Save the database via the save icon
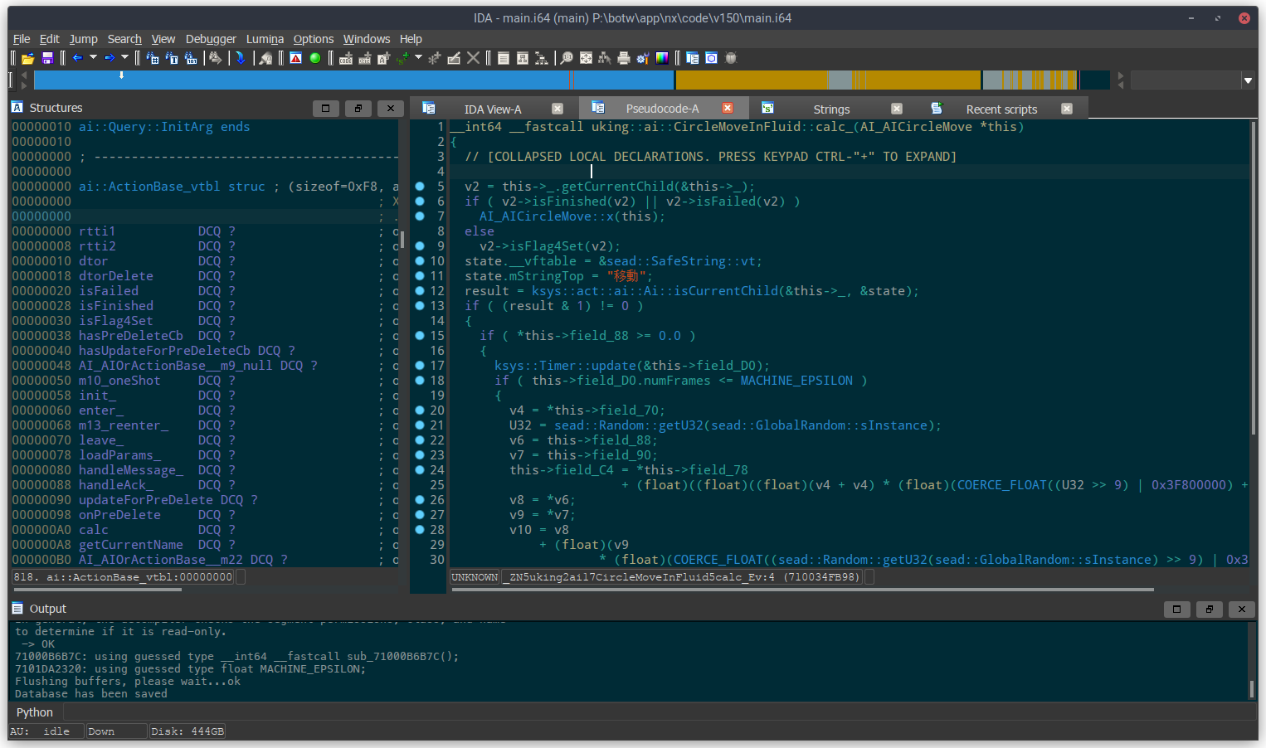The width and height of the screenshot is (1266, 748). (x=46, y=58)
